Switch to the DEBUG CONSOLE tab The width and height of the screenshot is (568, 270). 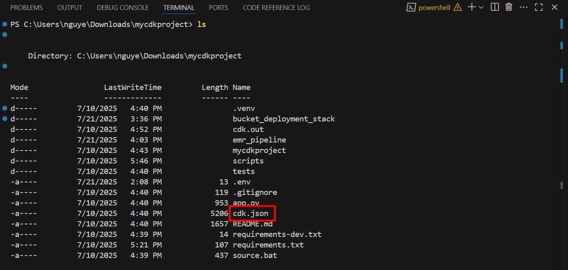click(123, 7)
